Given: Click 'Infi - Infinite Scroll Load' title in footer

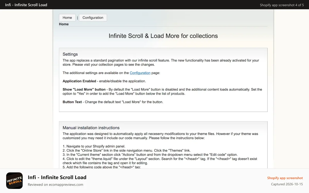Looking at the screenshot, I should [x=57, y=177].
